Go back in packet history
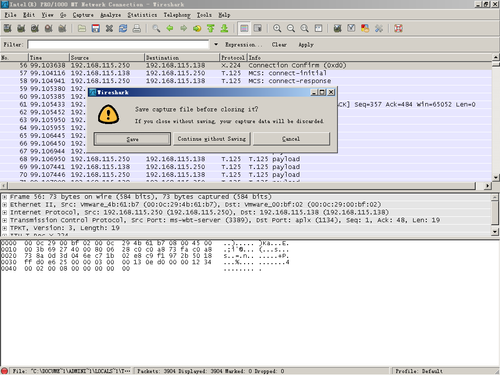The image size is (500, 375). pos(170,28)
